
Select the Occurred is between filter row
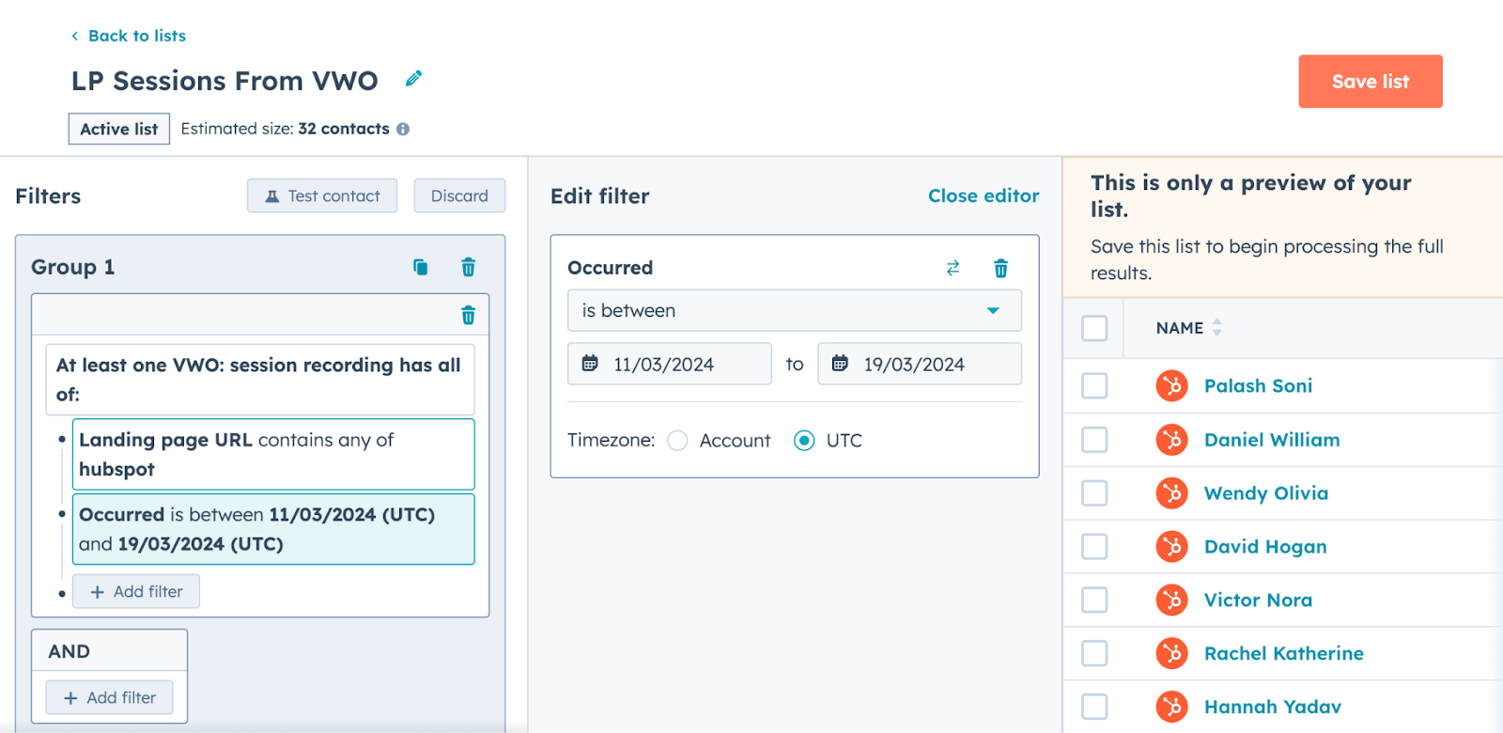(x=273, y=529)
